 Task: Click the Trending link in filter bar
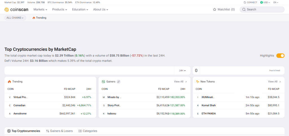click(x=40, y=18)
